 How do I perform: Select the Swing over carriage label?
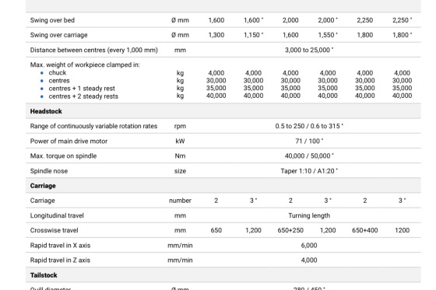58,35
